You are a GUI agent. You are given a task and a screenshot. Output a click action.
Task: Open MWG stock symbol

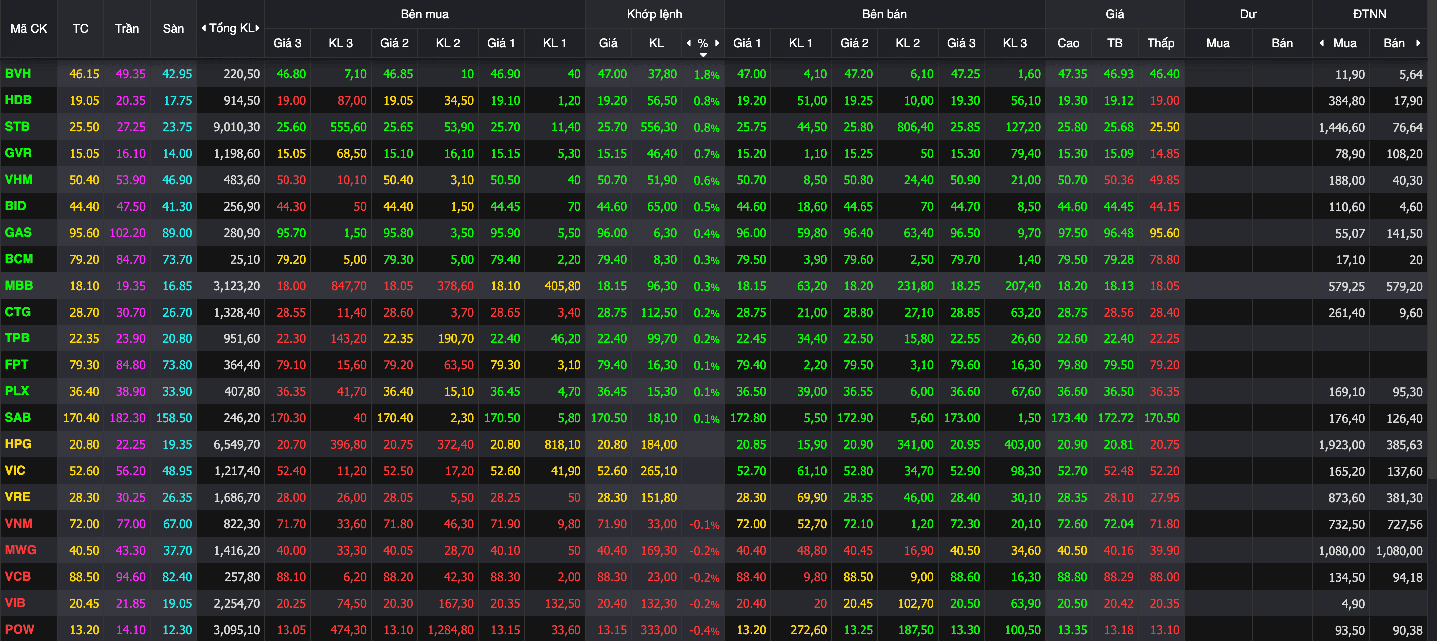coord(20,550)
